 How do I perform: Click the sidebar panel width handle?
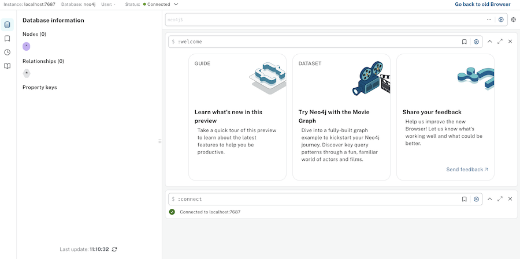pos(160,141)
